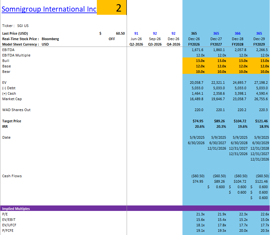Select the (-) Debt row label
Viewport: 270px width, 235px height.
tap(9, 88)
